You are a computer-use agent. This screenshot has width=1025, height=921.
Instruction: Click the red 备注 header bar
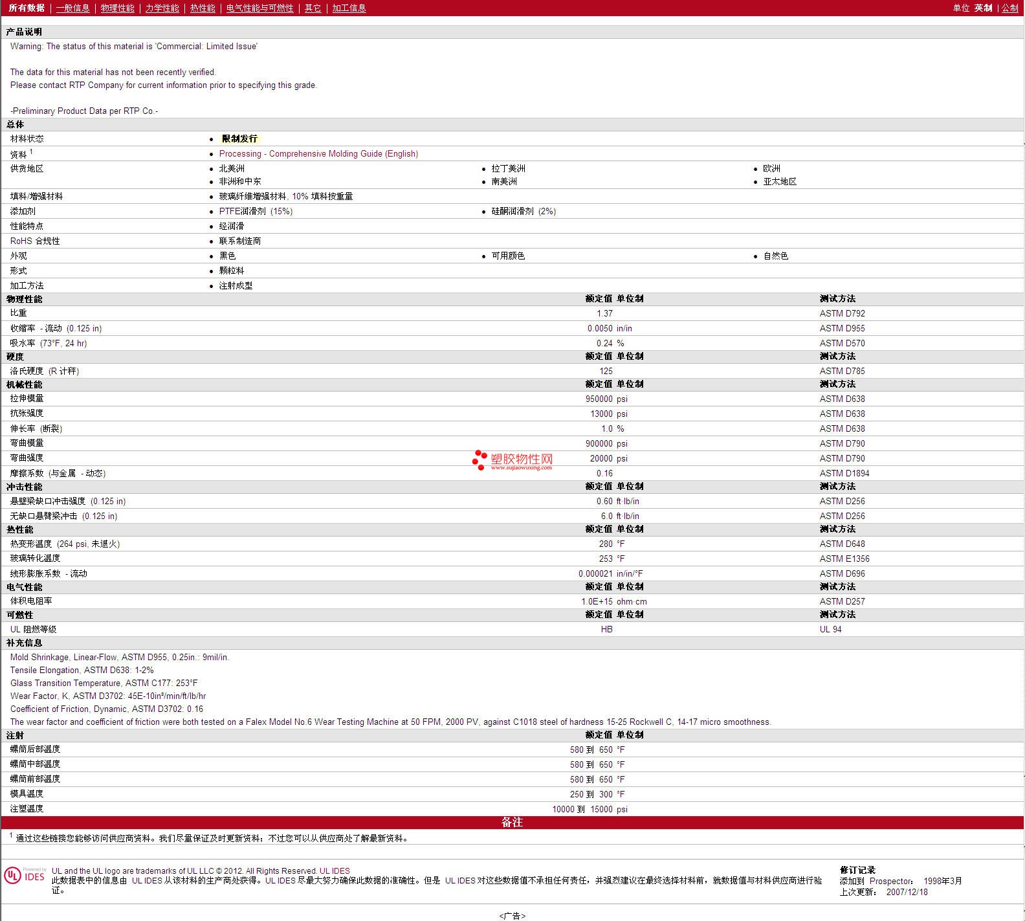pos(512,822)
